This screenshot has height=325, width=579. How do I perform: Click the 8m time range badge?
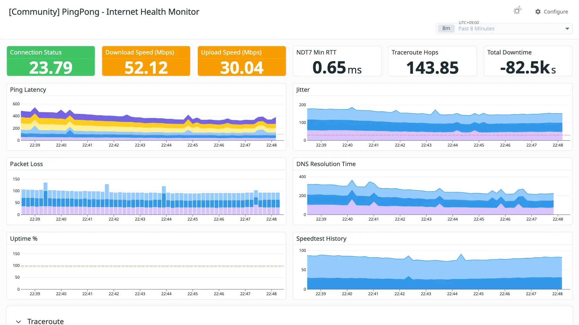coord(446,29)
